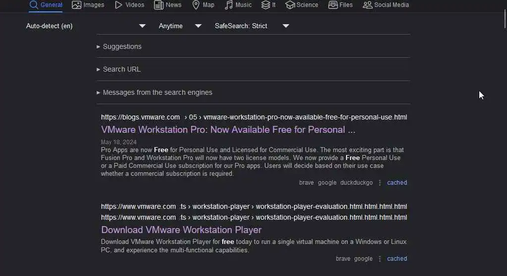The height and width of the screenshot is (276, 507).
Task: Click google engine label on Workstation Player result
Action: pyautogui.click(x=363, y=259)
